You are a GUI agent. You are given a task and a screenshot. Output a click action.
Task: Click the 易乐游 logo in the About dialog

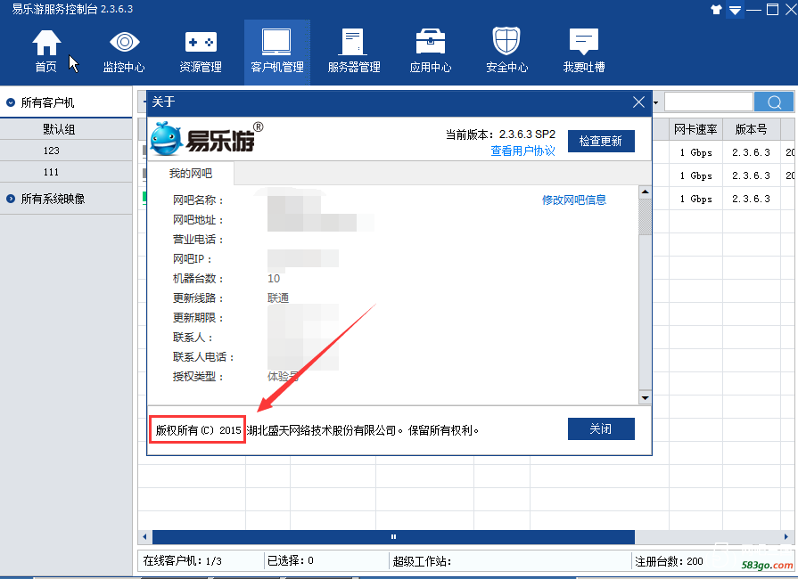[207, 138]
